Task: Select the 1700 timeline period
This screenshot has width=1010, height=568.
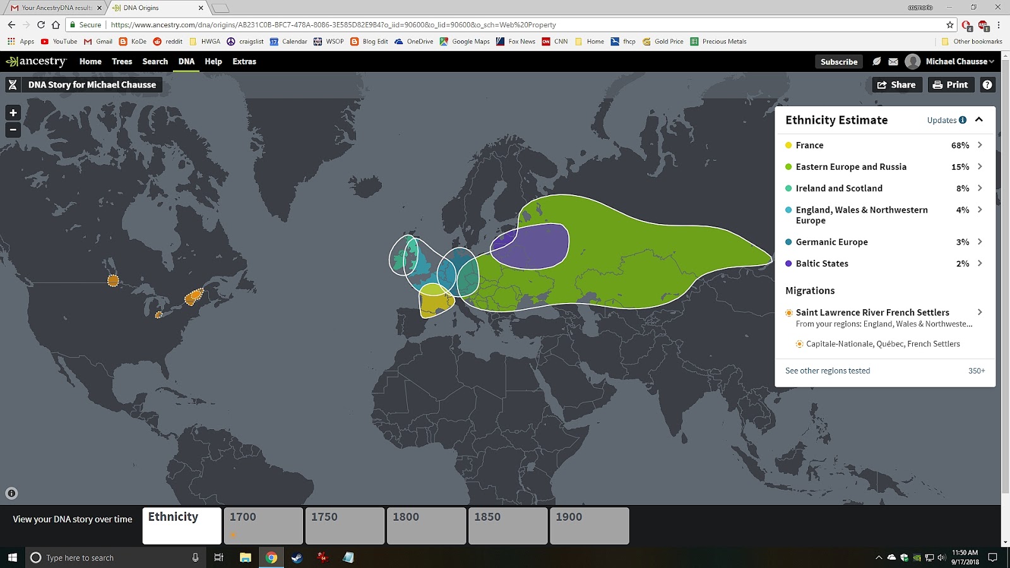Action: point(263,525)
